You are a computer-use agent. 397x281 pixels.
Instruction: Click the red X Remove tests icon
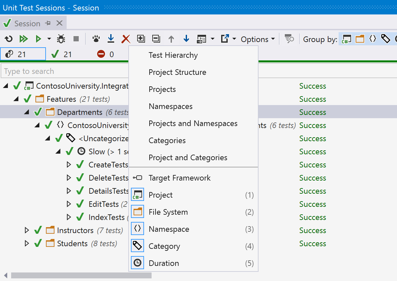(x=126, y=39)
